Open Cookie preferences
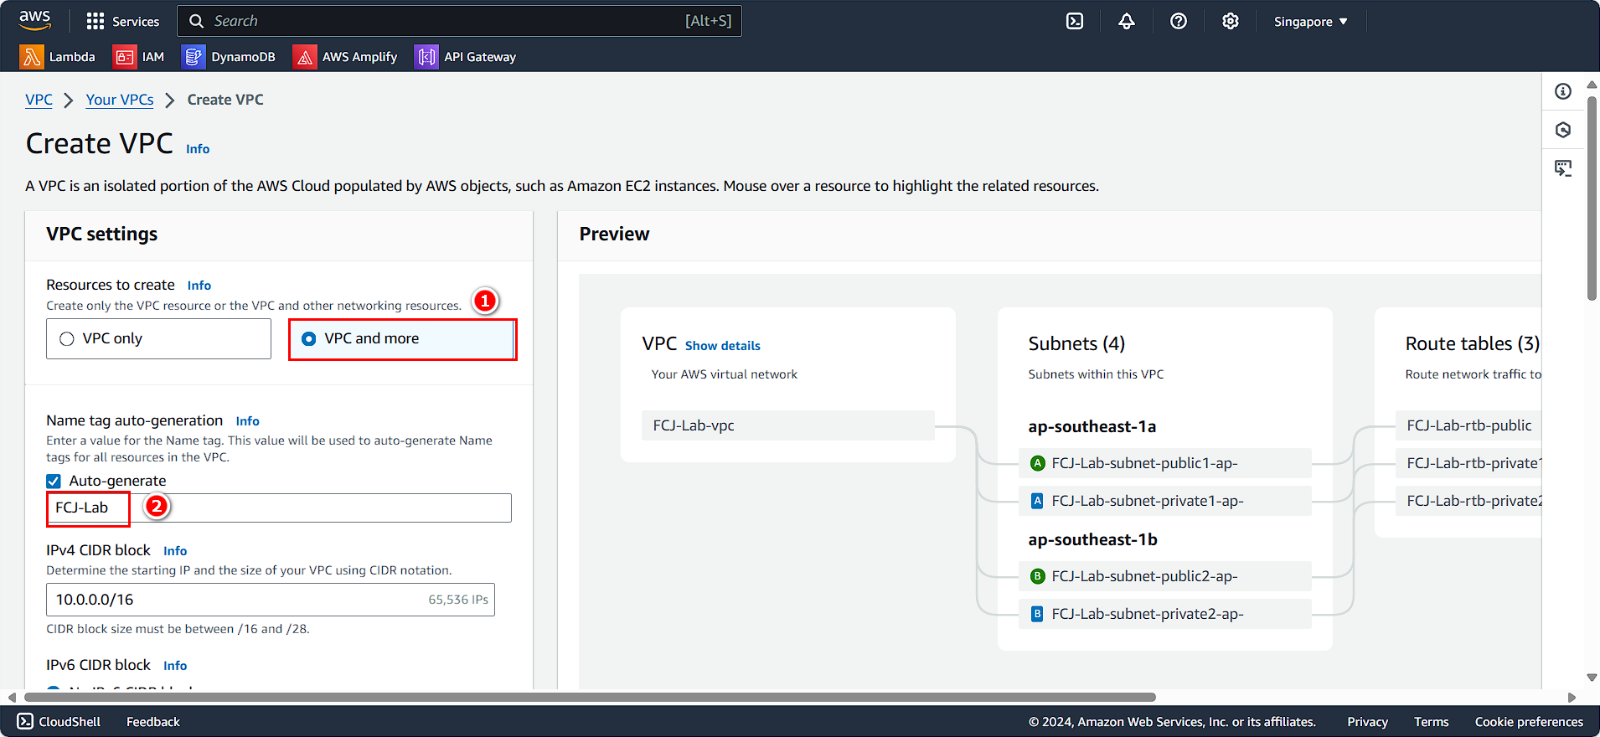 point(1529,722)
